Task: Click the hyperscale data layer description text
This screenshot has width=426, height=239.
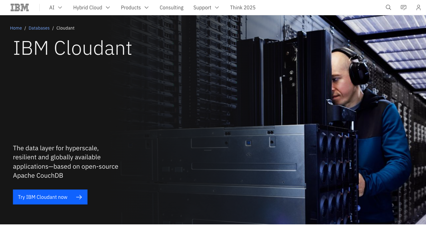Action: coord(65,162)
